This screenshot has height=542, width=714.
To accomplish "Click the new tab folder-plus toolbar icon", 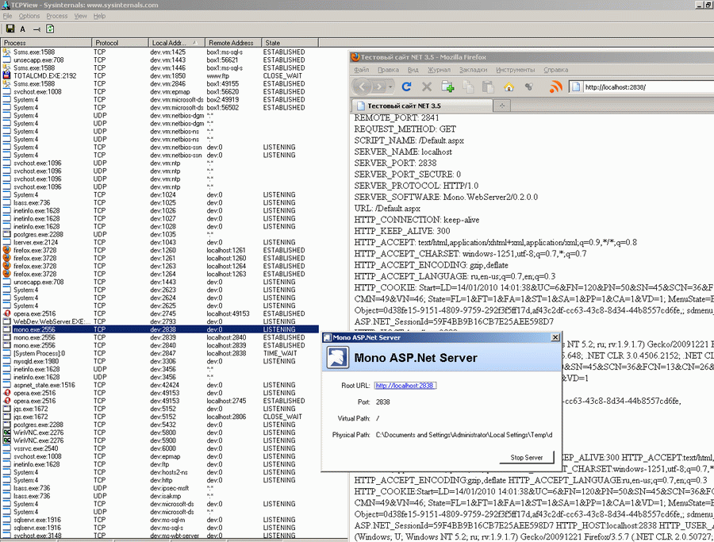I will pos(447,86).
